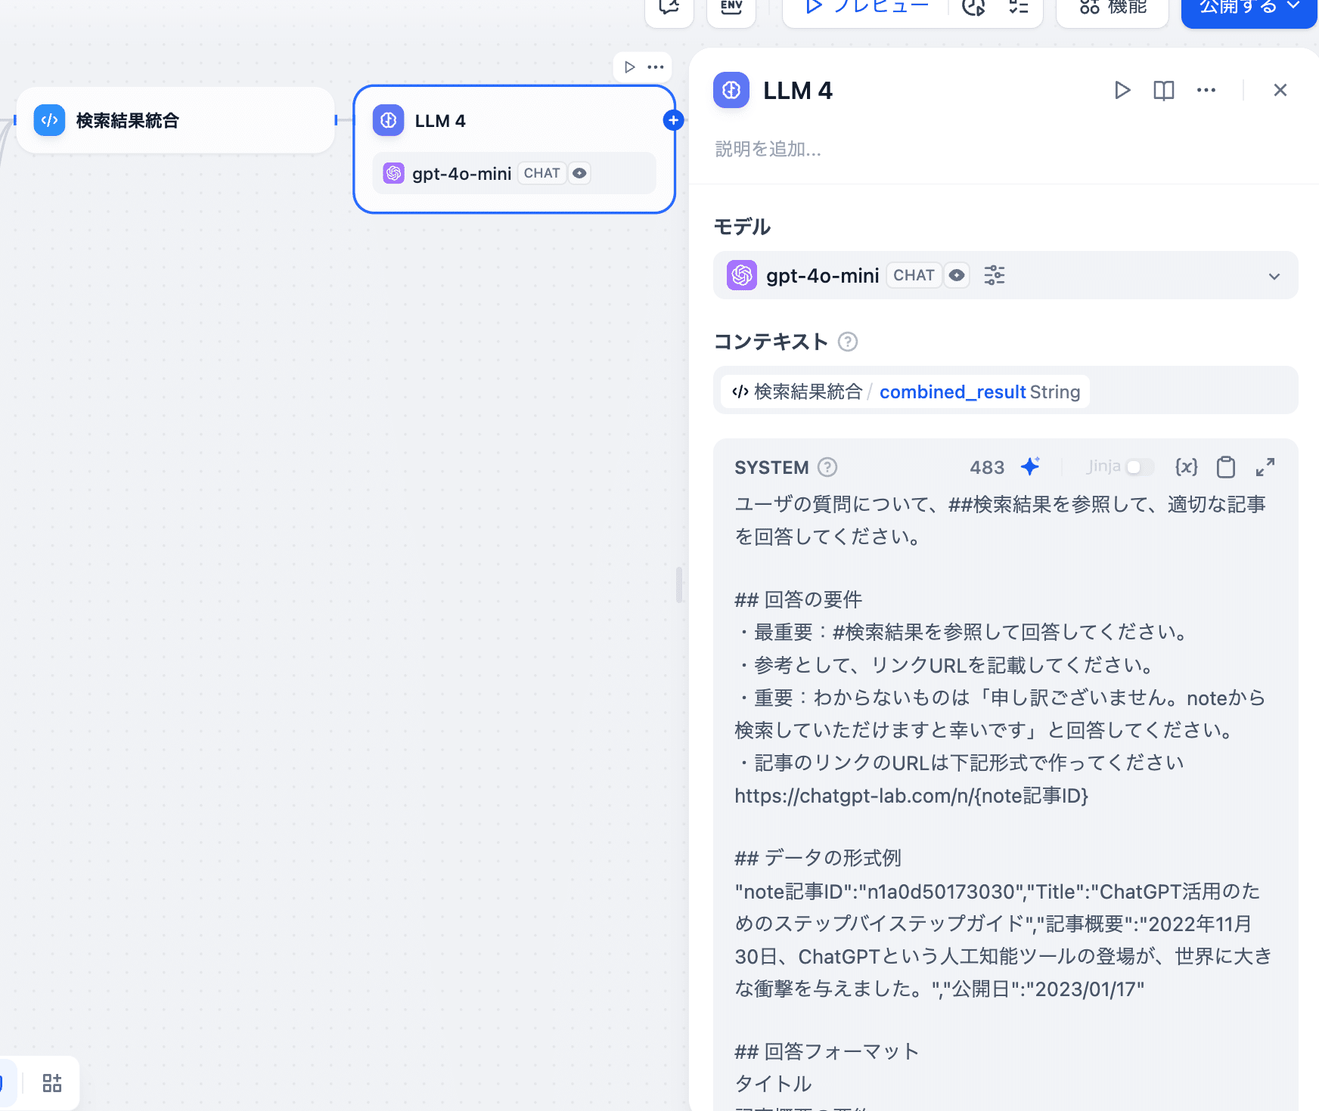1319x1111 pixels.
Task: Open model parameter settings sliders icon
Action: (994, 275)
